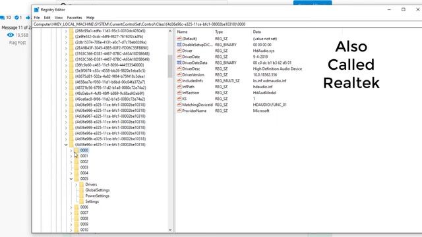Collapse the {4d36e96c-e325...} class key
The image size is (422, 237).
(x=66, y=145)
